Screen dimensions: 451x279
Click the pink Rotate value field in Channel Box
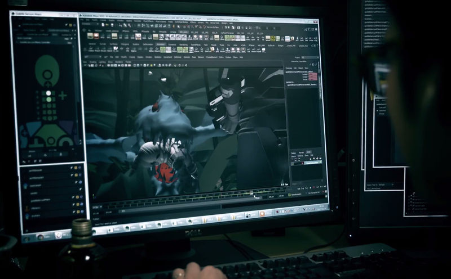click(x=313, y=76)
